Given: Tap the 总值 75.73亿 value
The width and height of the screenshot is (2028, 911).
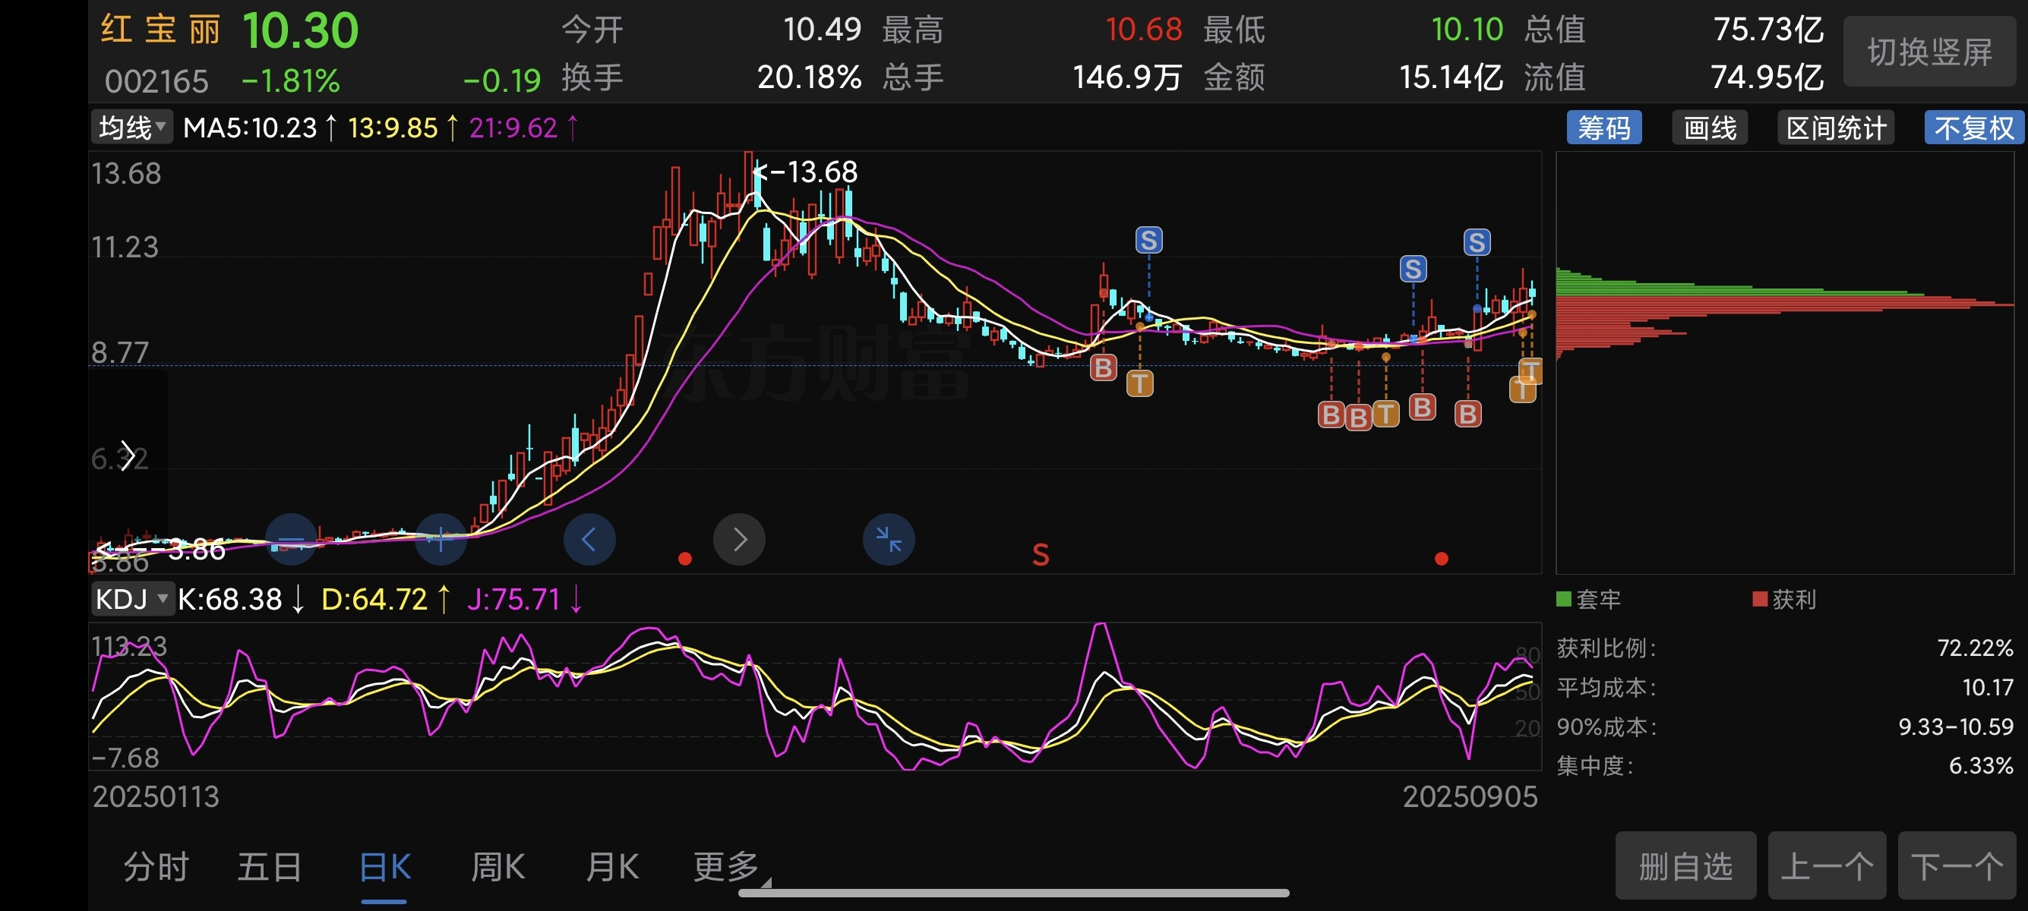Looking at the screenshot, I should [1768, 30].
